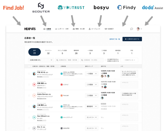The height and width of the screenshot is (131, 166).
Task: Click the red ビズナビ source icon
Action: click(x=61, y=84)
